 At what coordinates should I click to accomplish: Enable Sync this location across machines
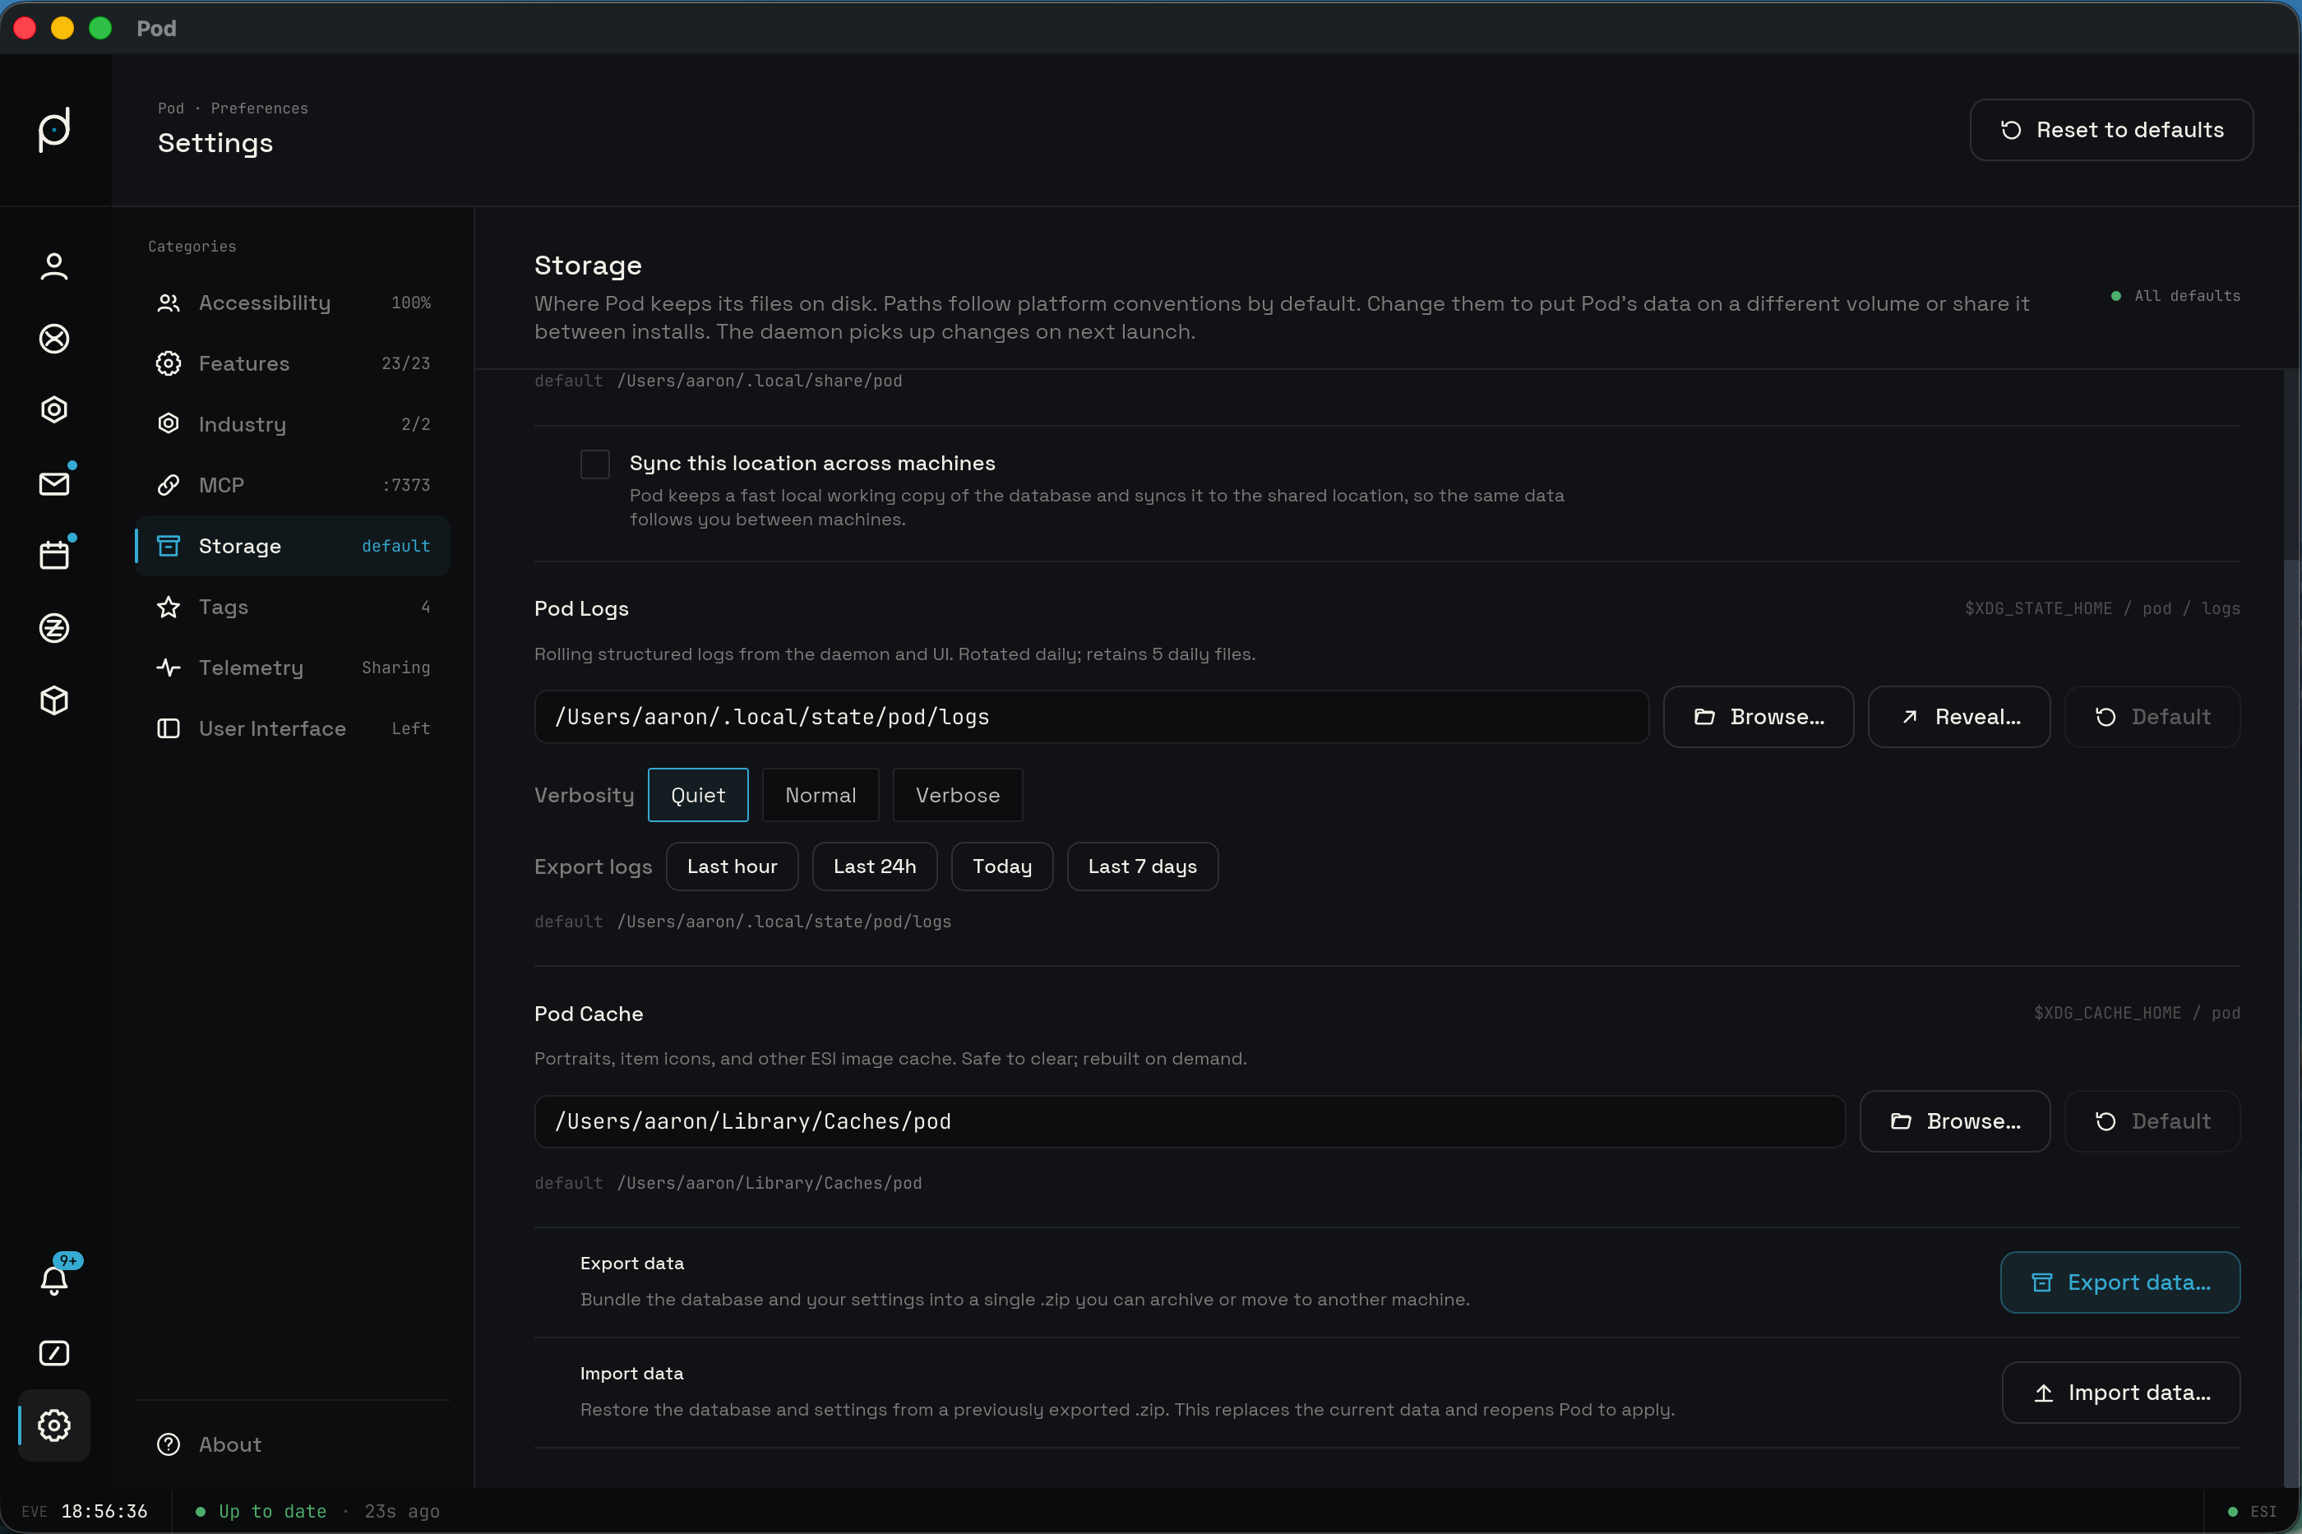(595, 464)
